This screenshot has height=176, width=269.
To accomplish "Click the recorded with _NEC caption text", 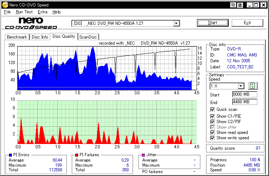I will tap(144, 43).
